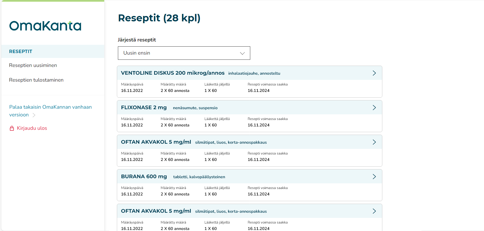Screen dimensions: 484x231
Task: Click the lock icon beside Kirjaudu ulos
Action: coord(12,128)
